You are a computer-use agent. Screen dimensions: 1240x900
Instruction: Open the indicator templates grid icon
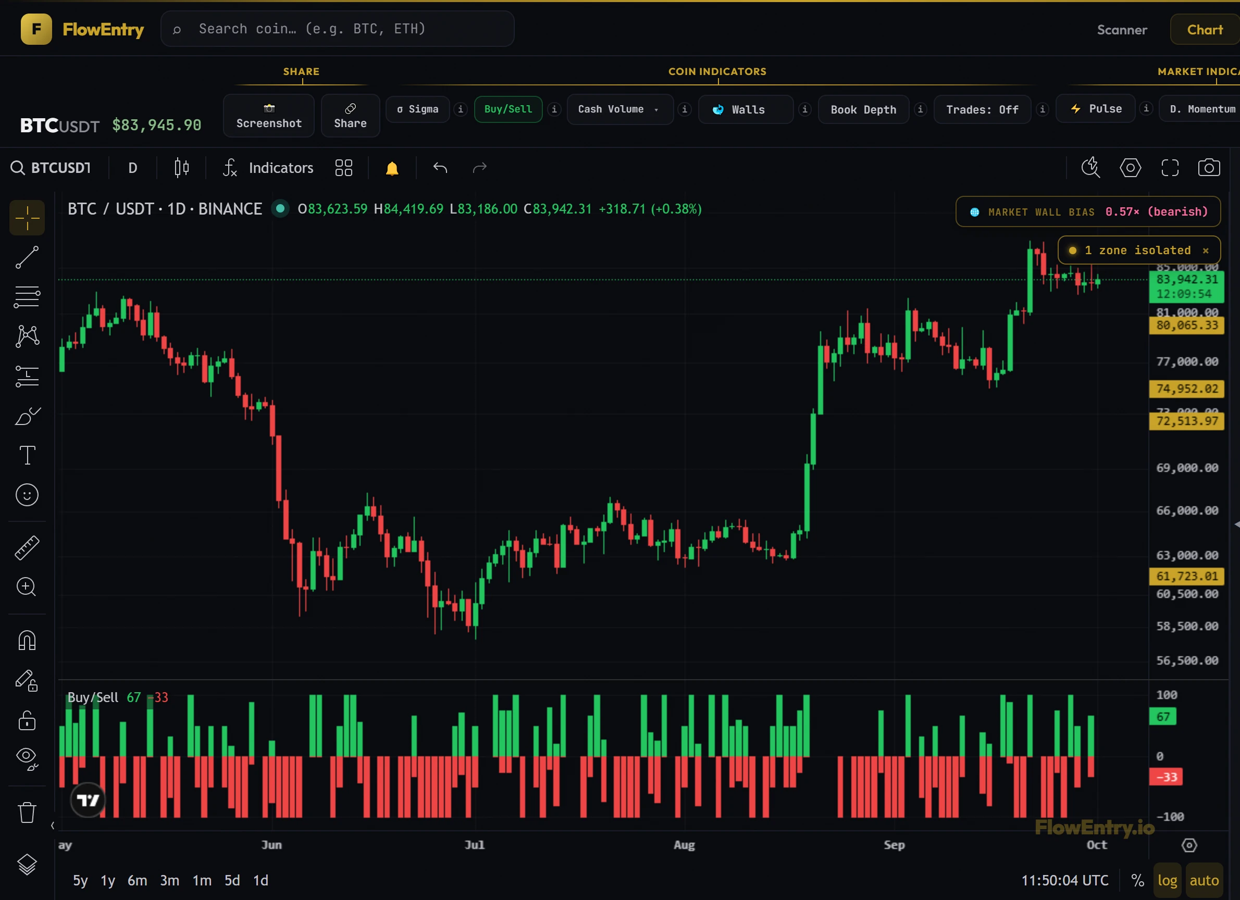(x=343, y=168)
